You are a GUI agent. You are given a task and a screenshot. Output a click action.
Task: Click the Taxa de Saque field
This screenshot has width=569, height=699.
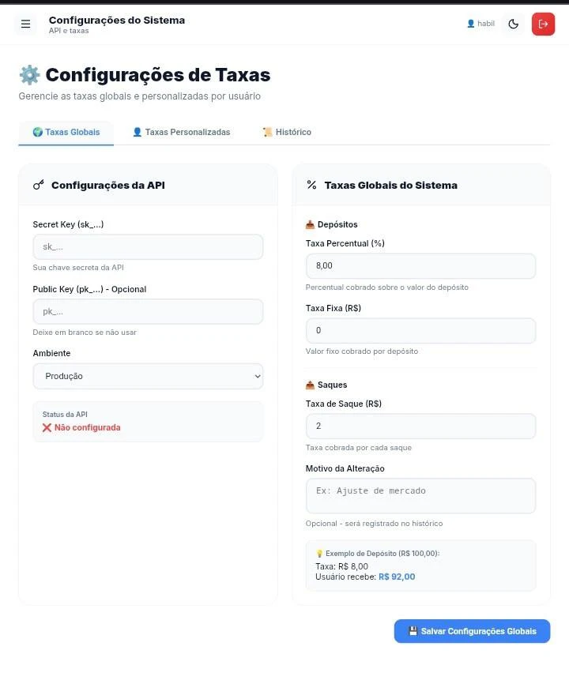(420, 427)
